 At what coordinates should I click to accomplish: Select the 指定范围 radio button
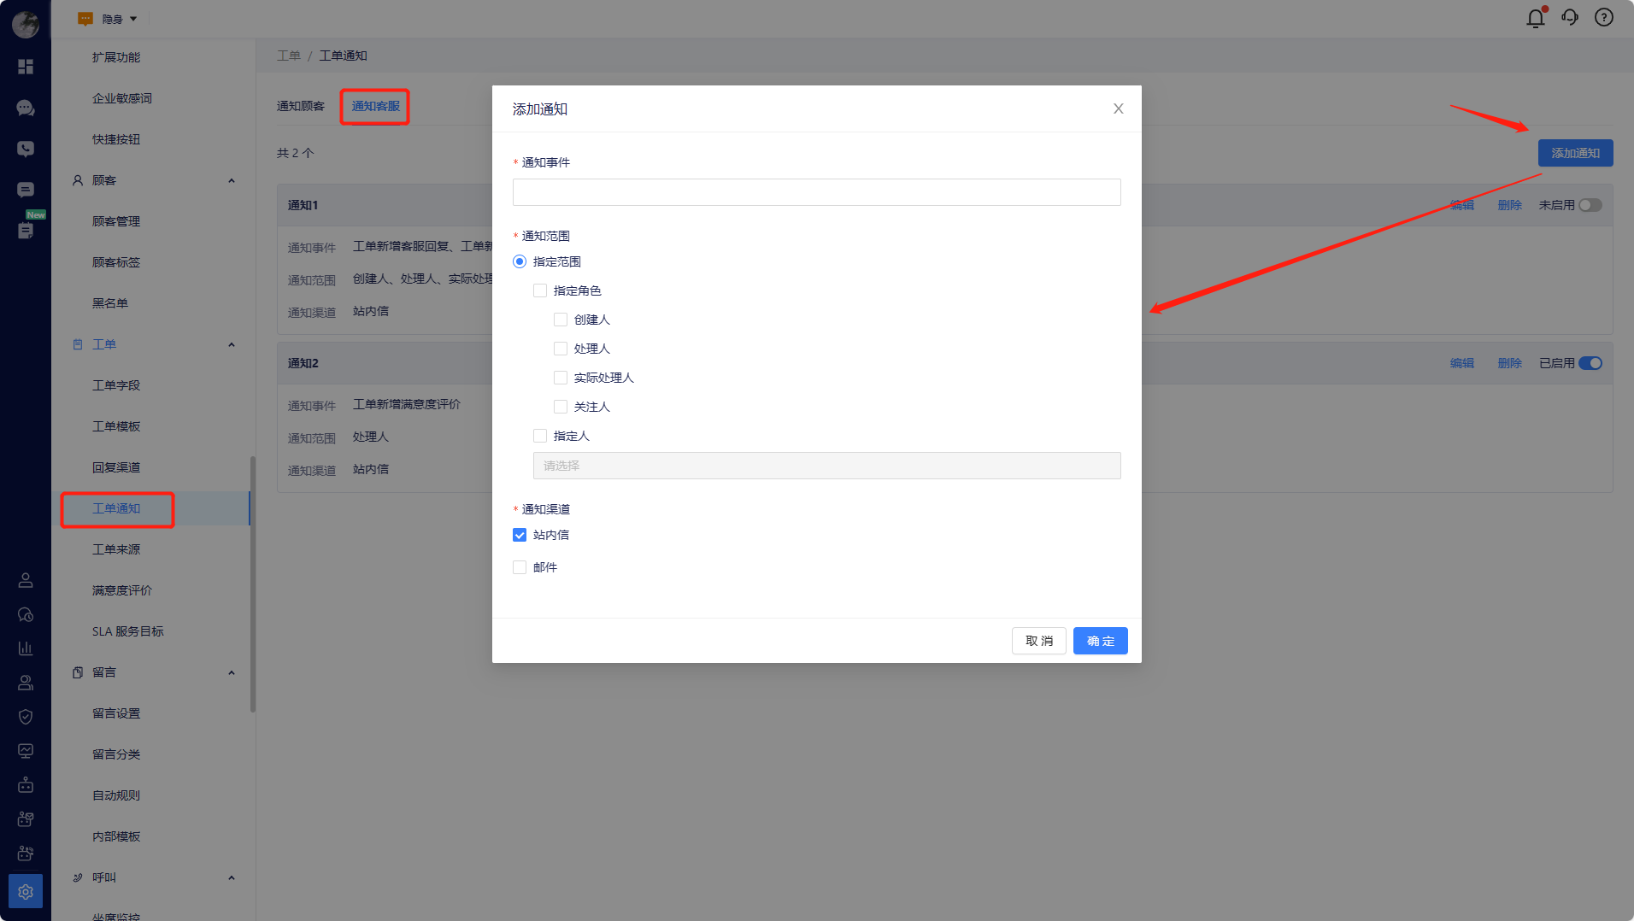click(520, 261)
